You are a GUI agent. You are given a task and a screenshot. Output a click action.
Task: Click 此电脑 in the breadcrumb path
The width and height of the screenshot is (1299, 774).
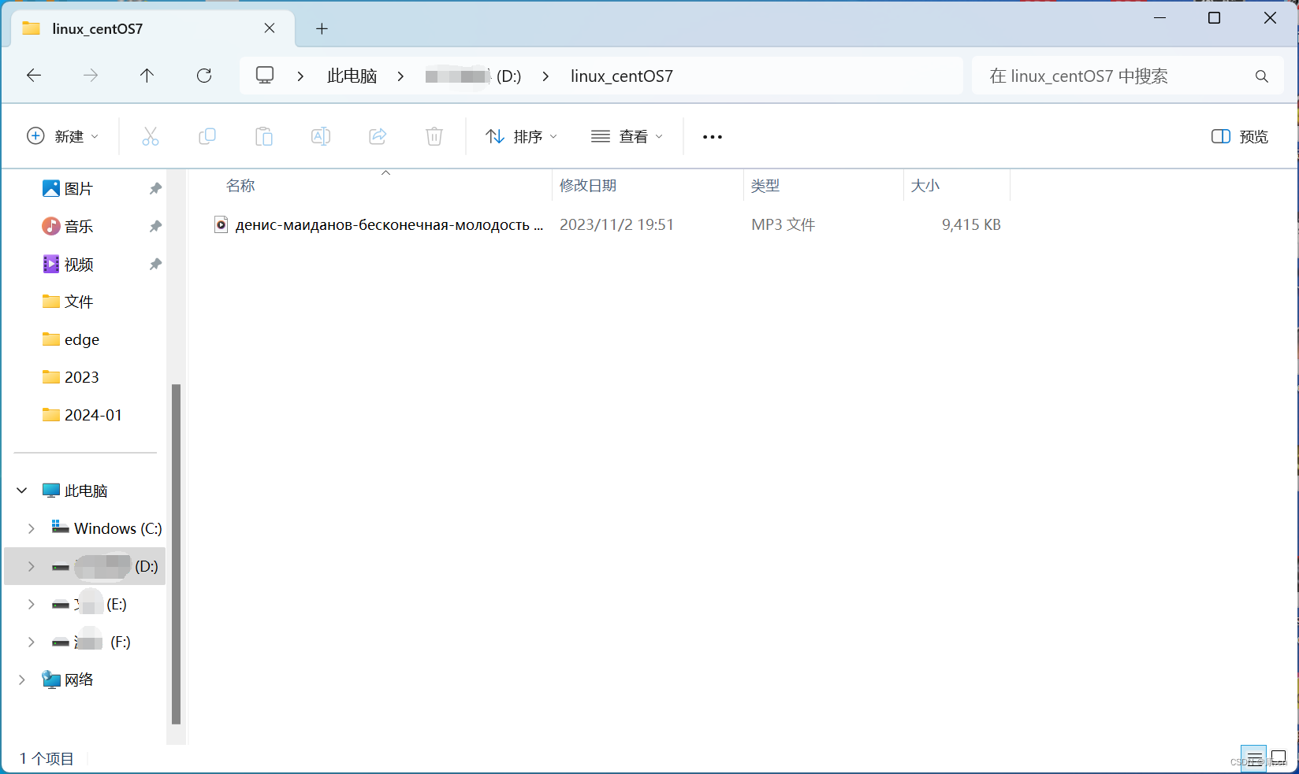tap(352, 76)
